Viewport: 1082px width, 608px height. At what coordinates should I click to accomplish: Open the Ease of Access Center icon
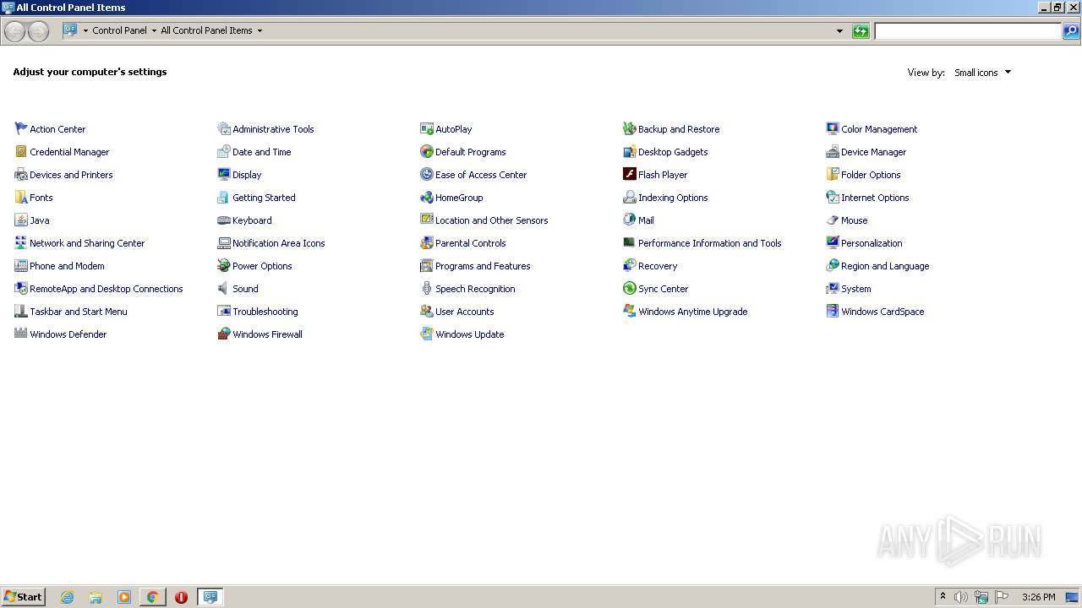pos(427,174)
